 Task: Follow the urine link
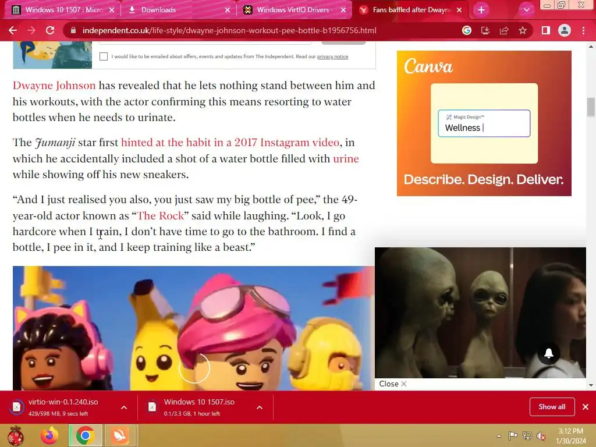point(346,158)
